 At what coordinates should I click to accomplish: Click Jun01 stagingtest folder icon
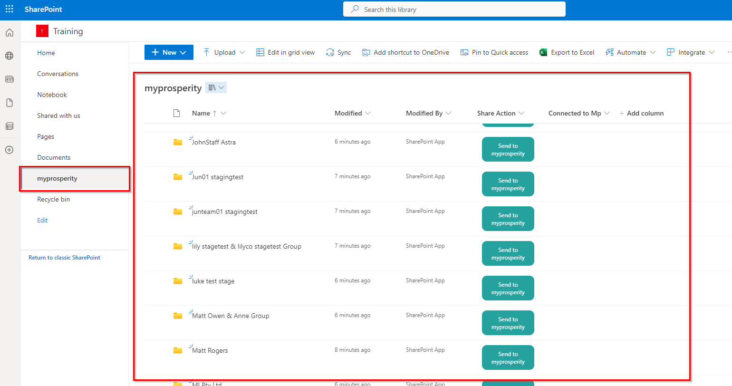(178, 177)
